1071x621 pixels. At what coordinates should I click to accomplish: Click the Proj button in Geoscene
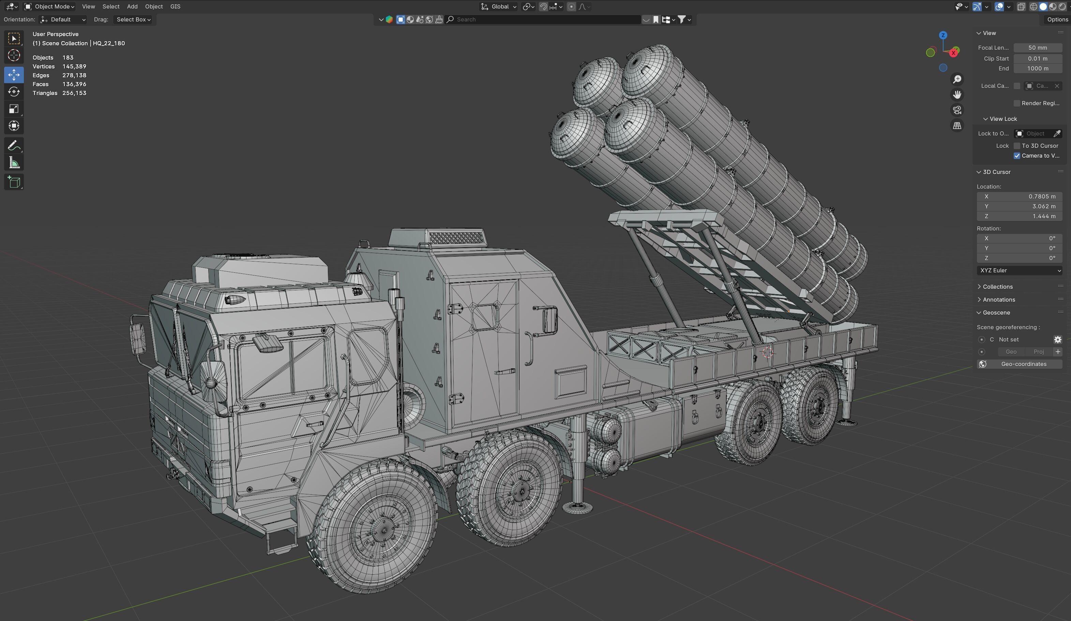1039,352
